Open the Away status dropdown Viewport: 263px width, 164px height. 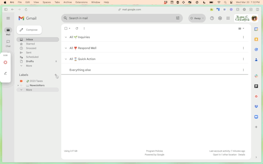[197, 18]
